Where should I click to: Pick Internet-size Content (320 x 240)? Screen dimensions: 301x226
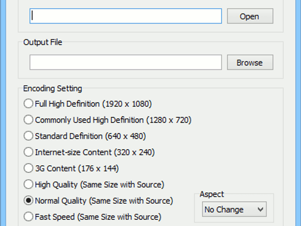tap(28, 152)
